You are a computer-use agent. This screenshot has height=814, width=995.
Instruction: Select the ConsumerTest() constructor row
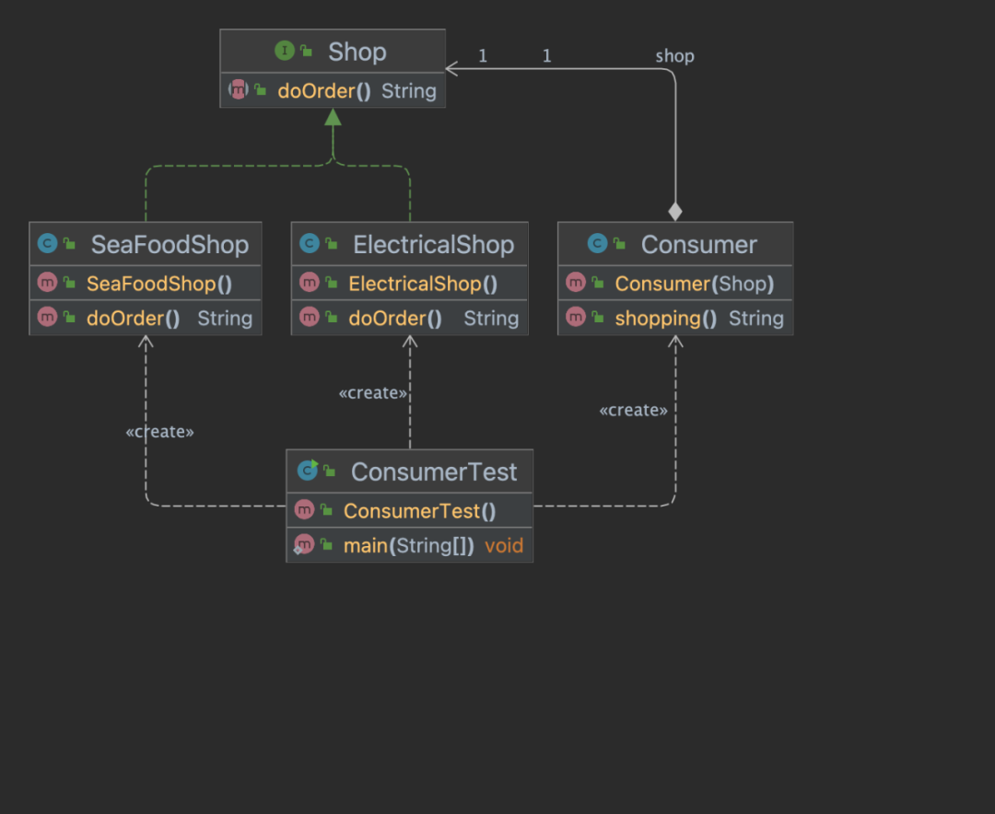pos(409,510)
